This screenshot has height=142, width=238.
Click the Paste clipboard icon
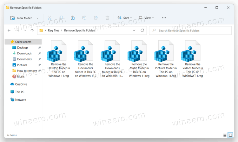(73, 18)
